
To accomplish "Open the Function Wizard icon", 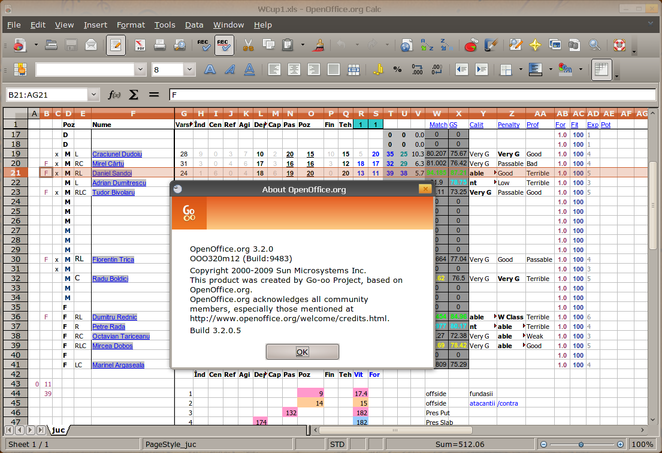I will (114, 95).
